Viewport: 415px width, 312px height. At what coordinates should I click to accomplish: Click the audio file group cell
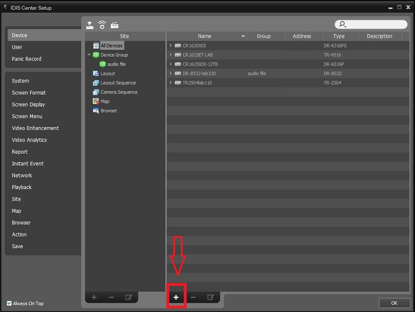[x=257, y=74]
